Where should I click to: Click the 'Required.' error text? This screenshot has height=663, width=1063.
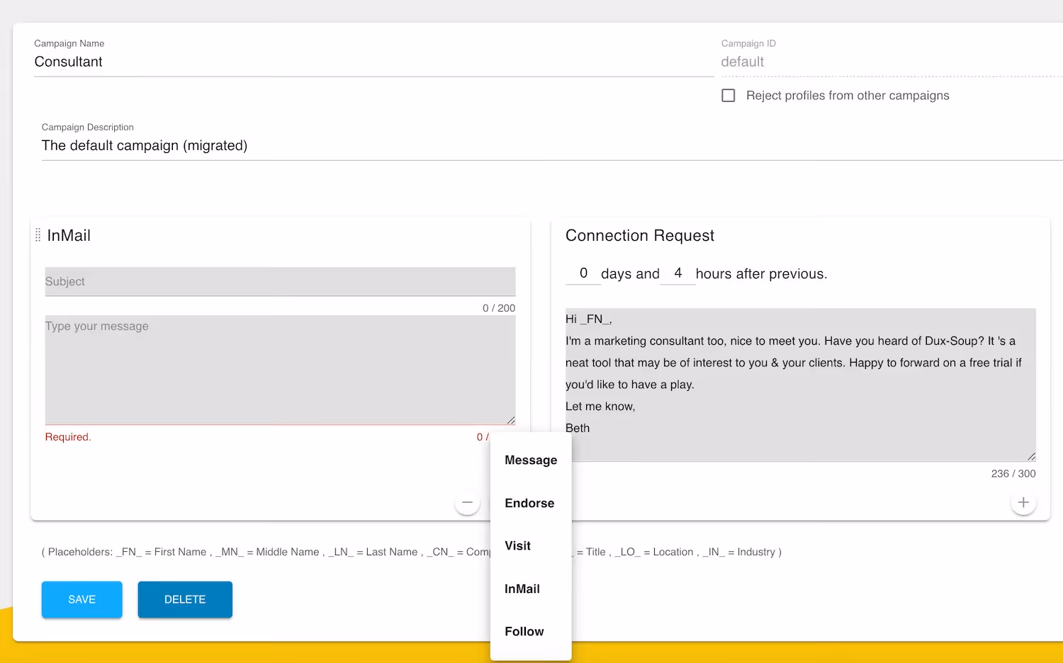pyautogui.click(x=68, y=437)
